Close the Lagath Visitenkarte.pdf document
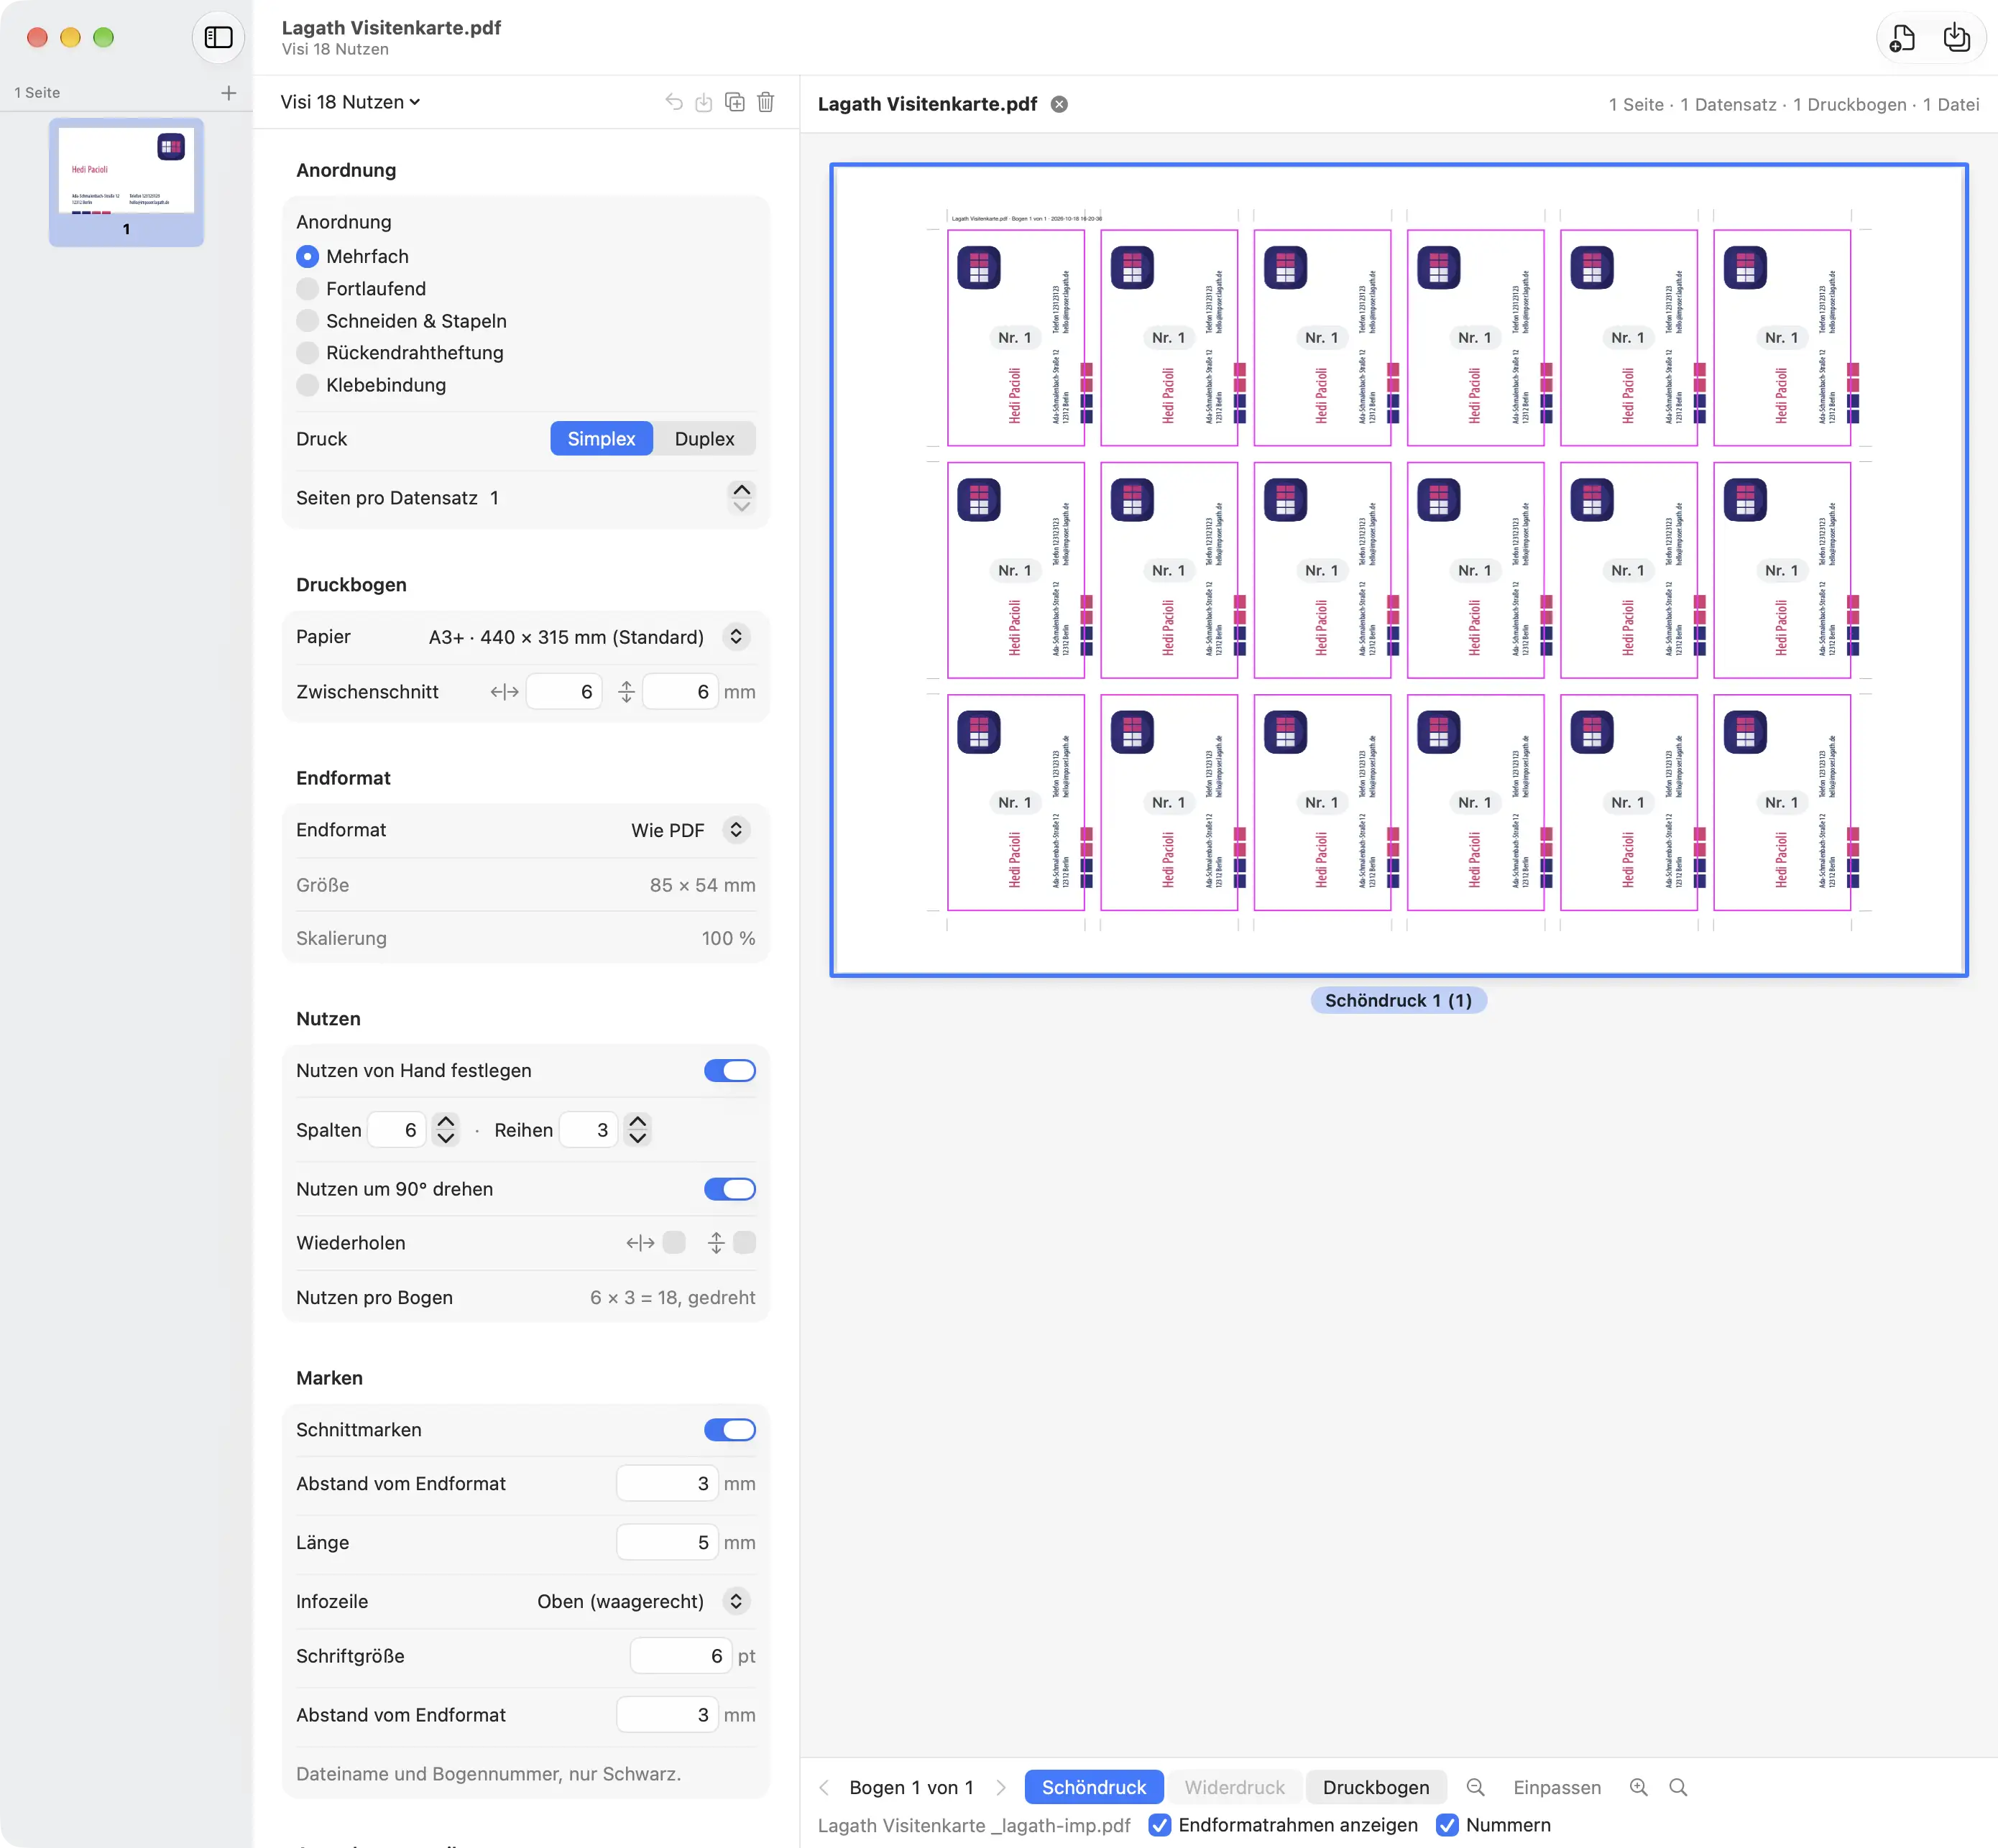Image resolution: width=1998 pixels, height=1848 pixels. point(1059,104)
